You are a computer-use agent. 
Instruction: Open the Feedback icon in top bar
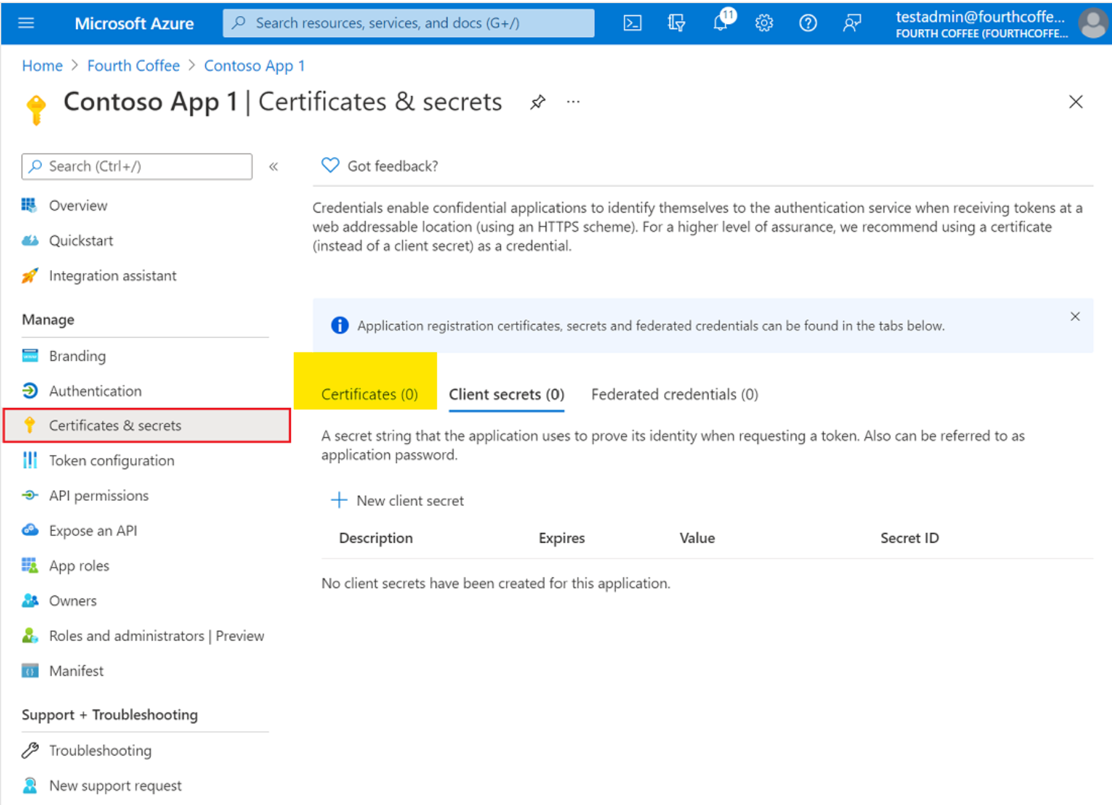pos(851,23)
